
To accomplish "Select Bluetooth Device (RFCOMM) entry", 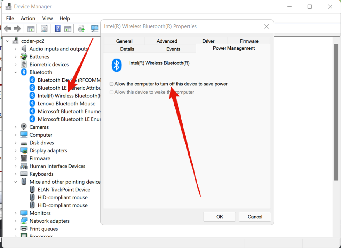I will [69, 80].
